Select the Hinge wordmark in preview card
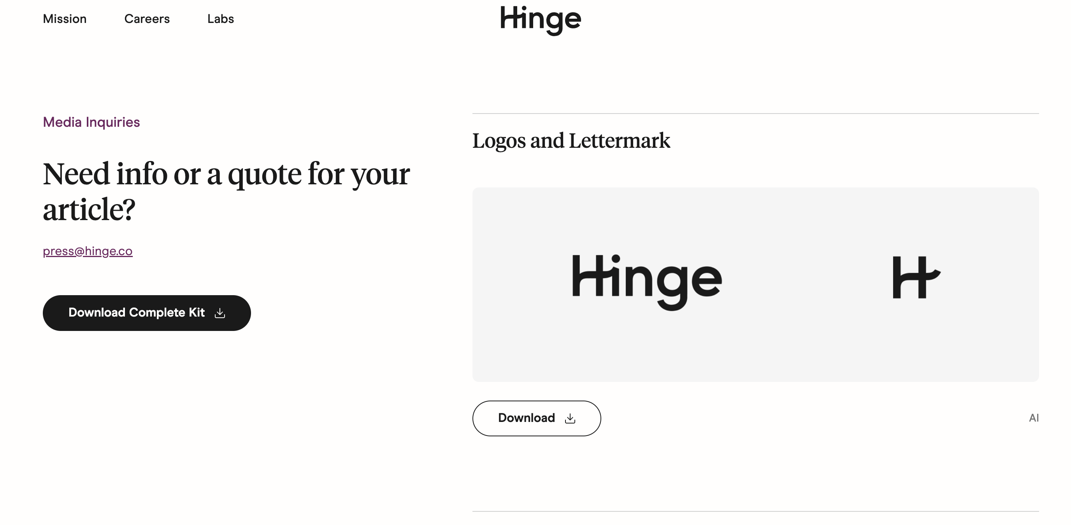The height and width of the screenshot is (525, 1071). point(647,281)
